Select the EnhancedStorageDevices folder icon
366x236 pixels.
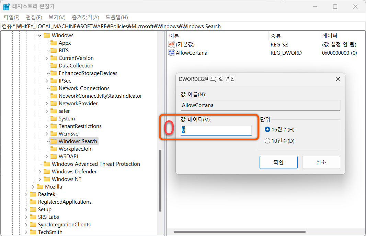(54, 73)
